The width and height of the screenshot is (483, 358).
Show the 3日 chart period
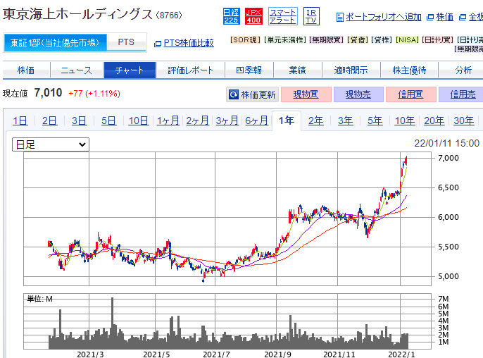[80, 121]
